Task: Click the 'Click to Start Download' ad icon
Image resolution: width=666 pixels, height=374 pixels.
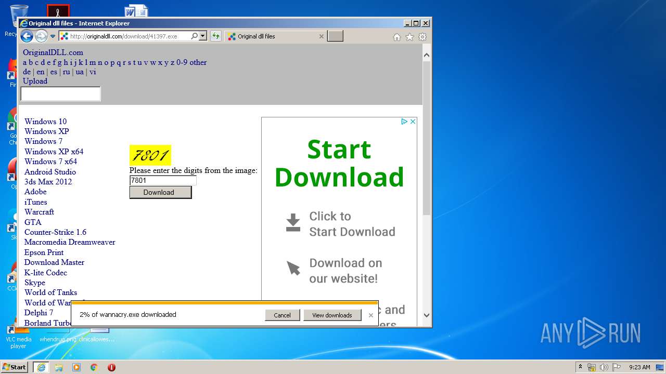Action: pos(293,223)
